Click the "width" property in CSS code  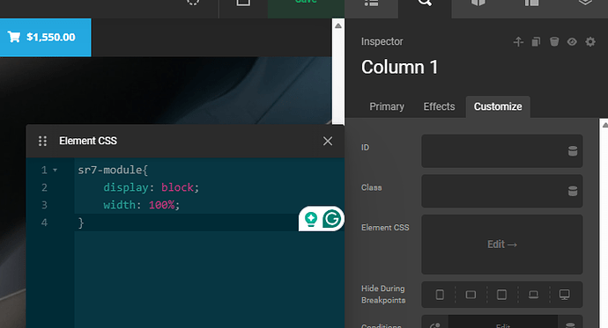click(120, 205)
